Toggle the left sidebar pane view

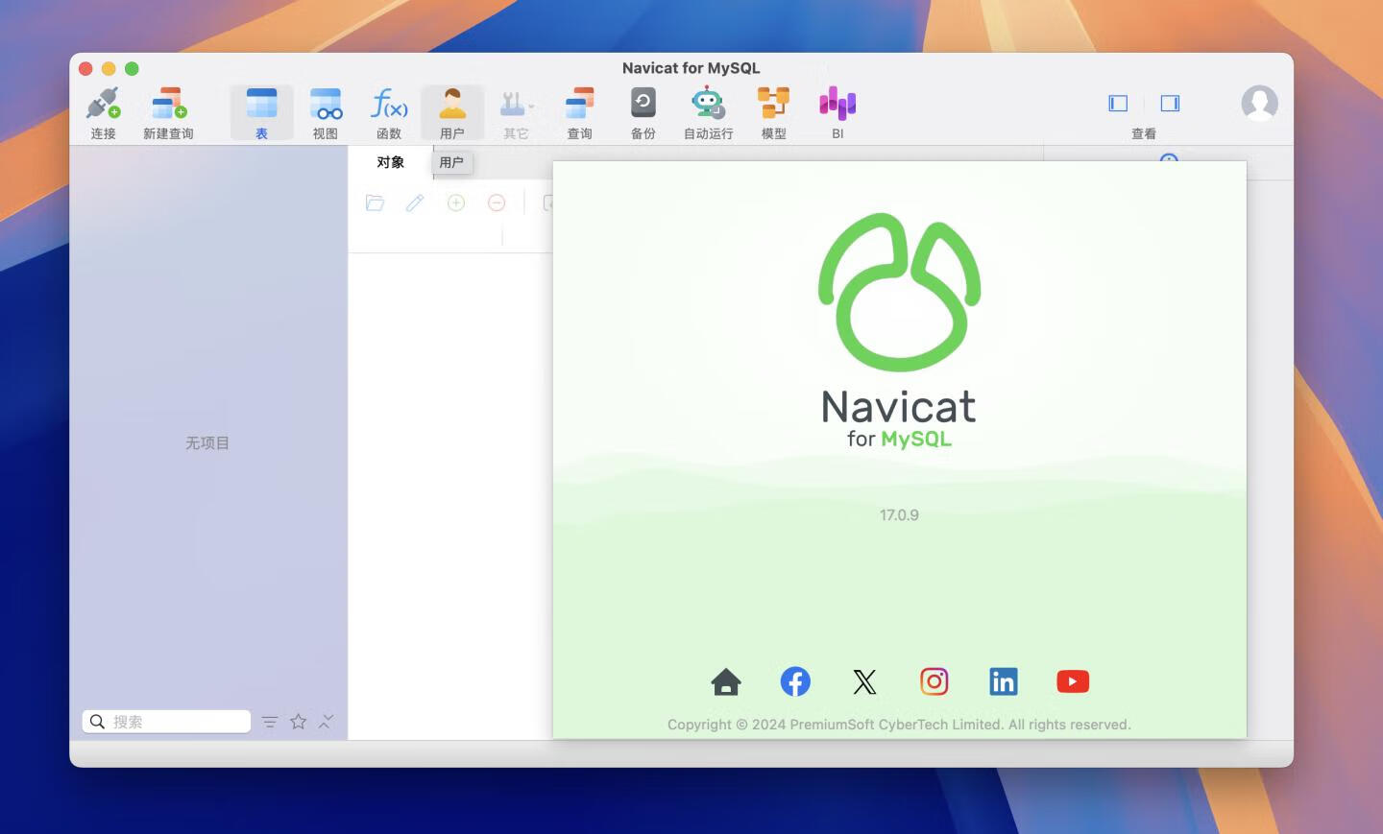tap(1118, 103)
